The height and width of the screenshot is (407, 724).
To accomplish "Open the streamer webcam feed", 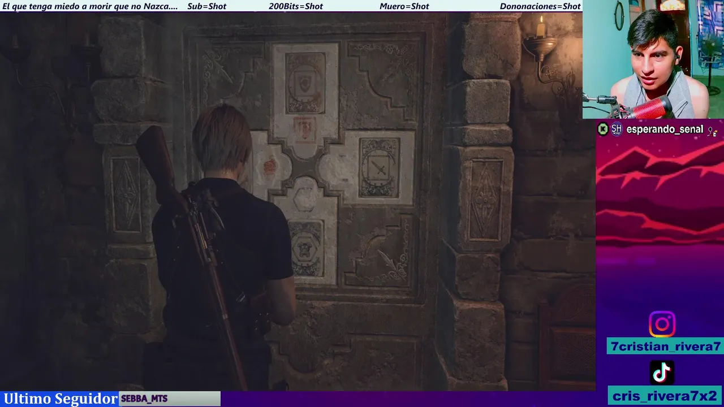I will pos(653,59).
